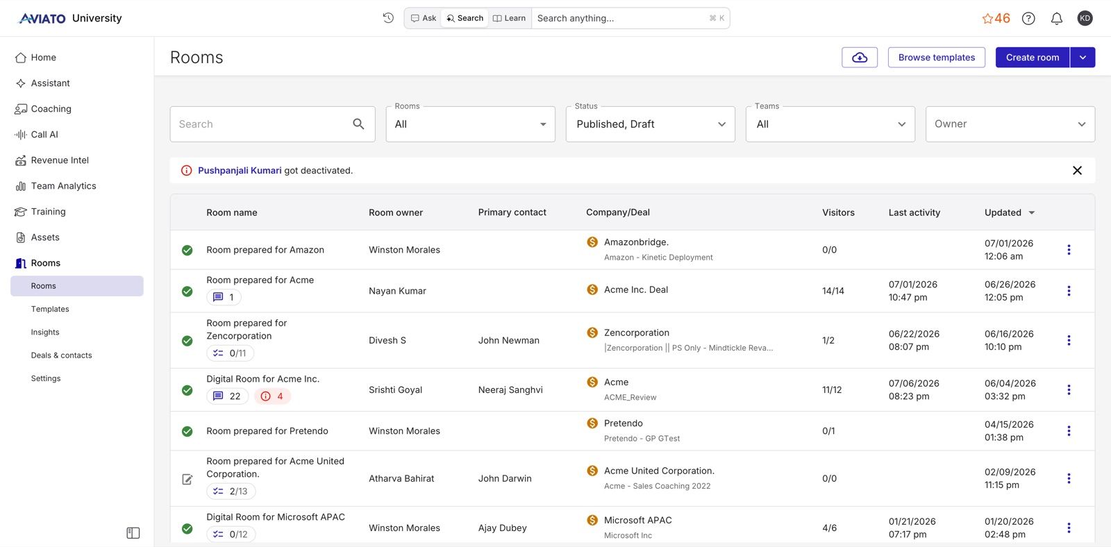
Task: Click the published status check for Amazon room
Action: 187,250
